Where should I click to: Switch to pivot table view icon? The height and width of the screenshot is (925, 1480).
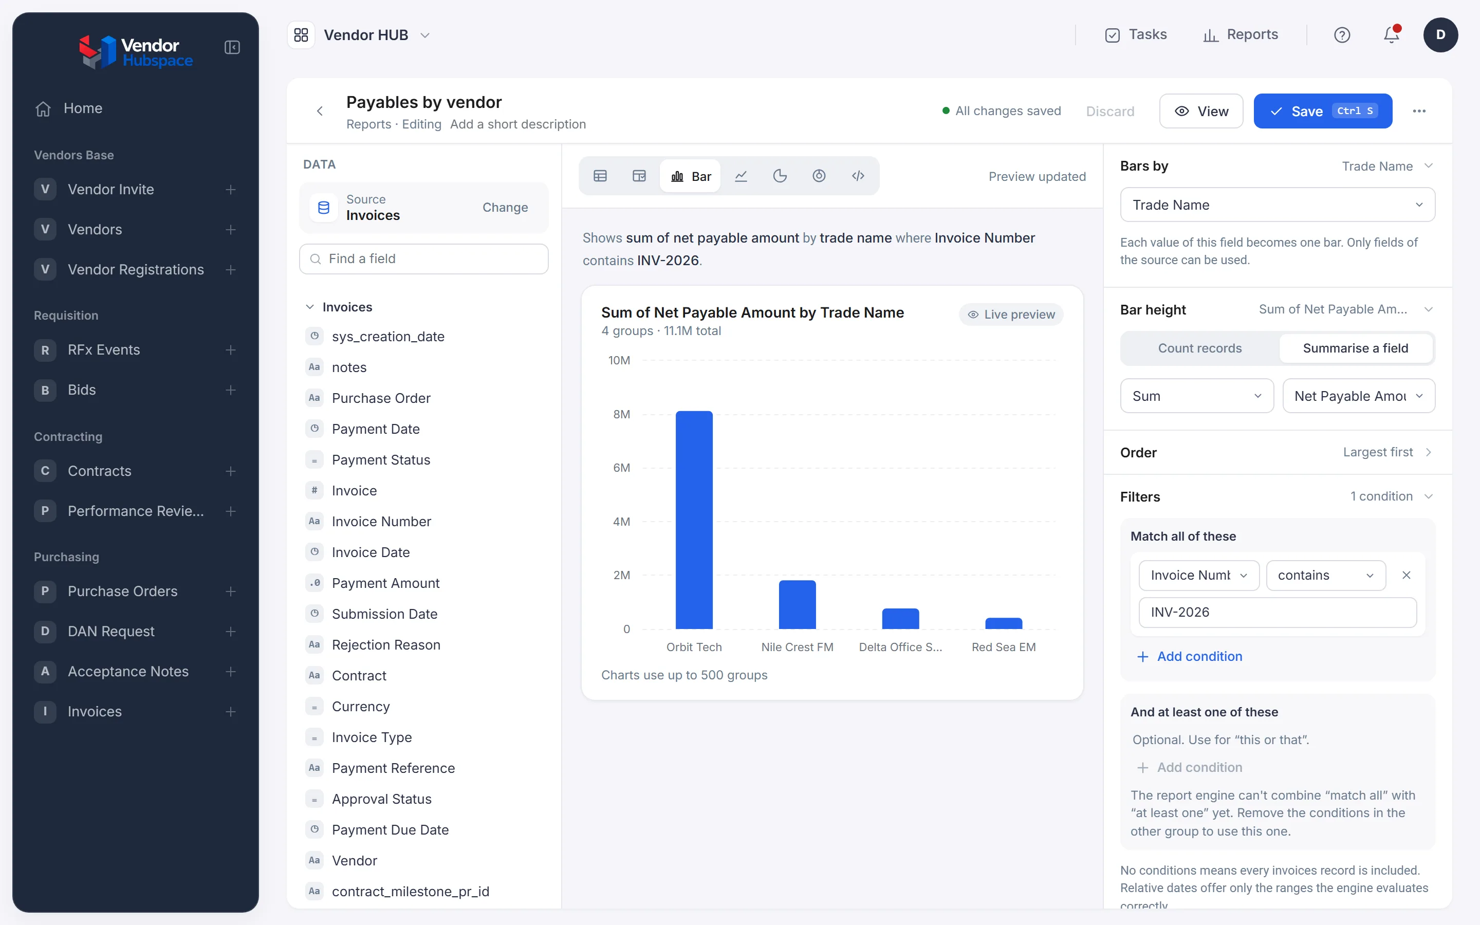click(x=639, y=176)
